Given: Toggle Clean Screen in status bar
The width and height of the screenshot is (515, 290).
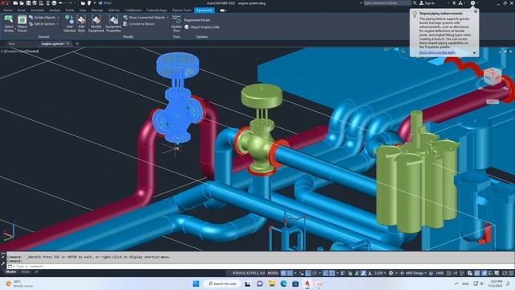Looking at the screenshot, I should pos(505,273).
